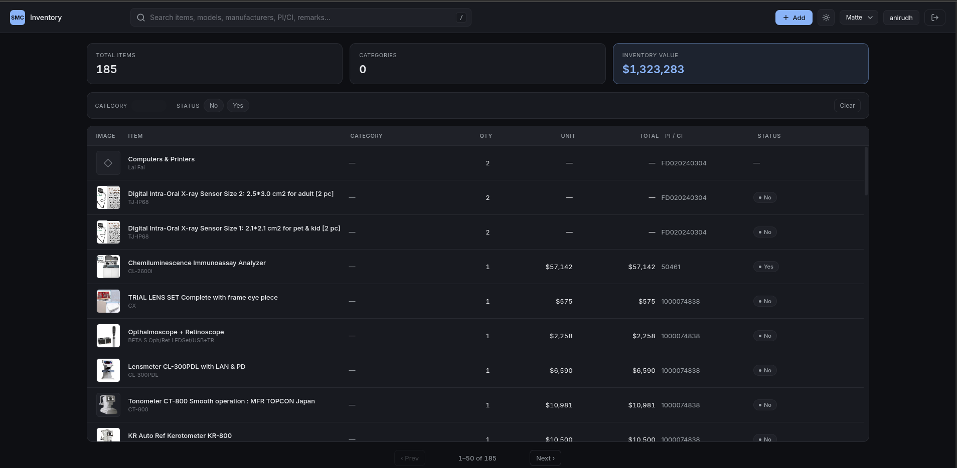Click the table scrollbar on the right edge
Image resolution: width=957 pixels, height=468 pixels.
[x=866, y=170]
